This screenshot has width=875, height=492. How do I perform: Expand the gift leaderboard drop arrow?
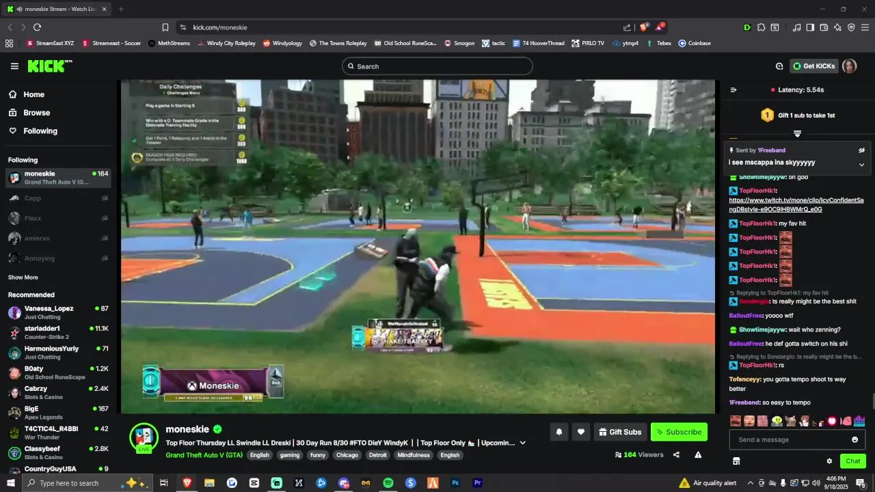pyautogui.click(x=797, y=133)
